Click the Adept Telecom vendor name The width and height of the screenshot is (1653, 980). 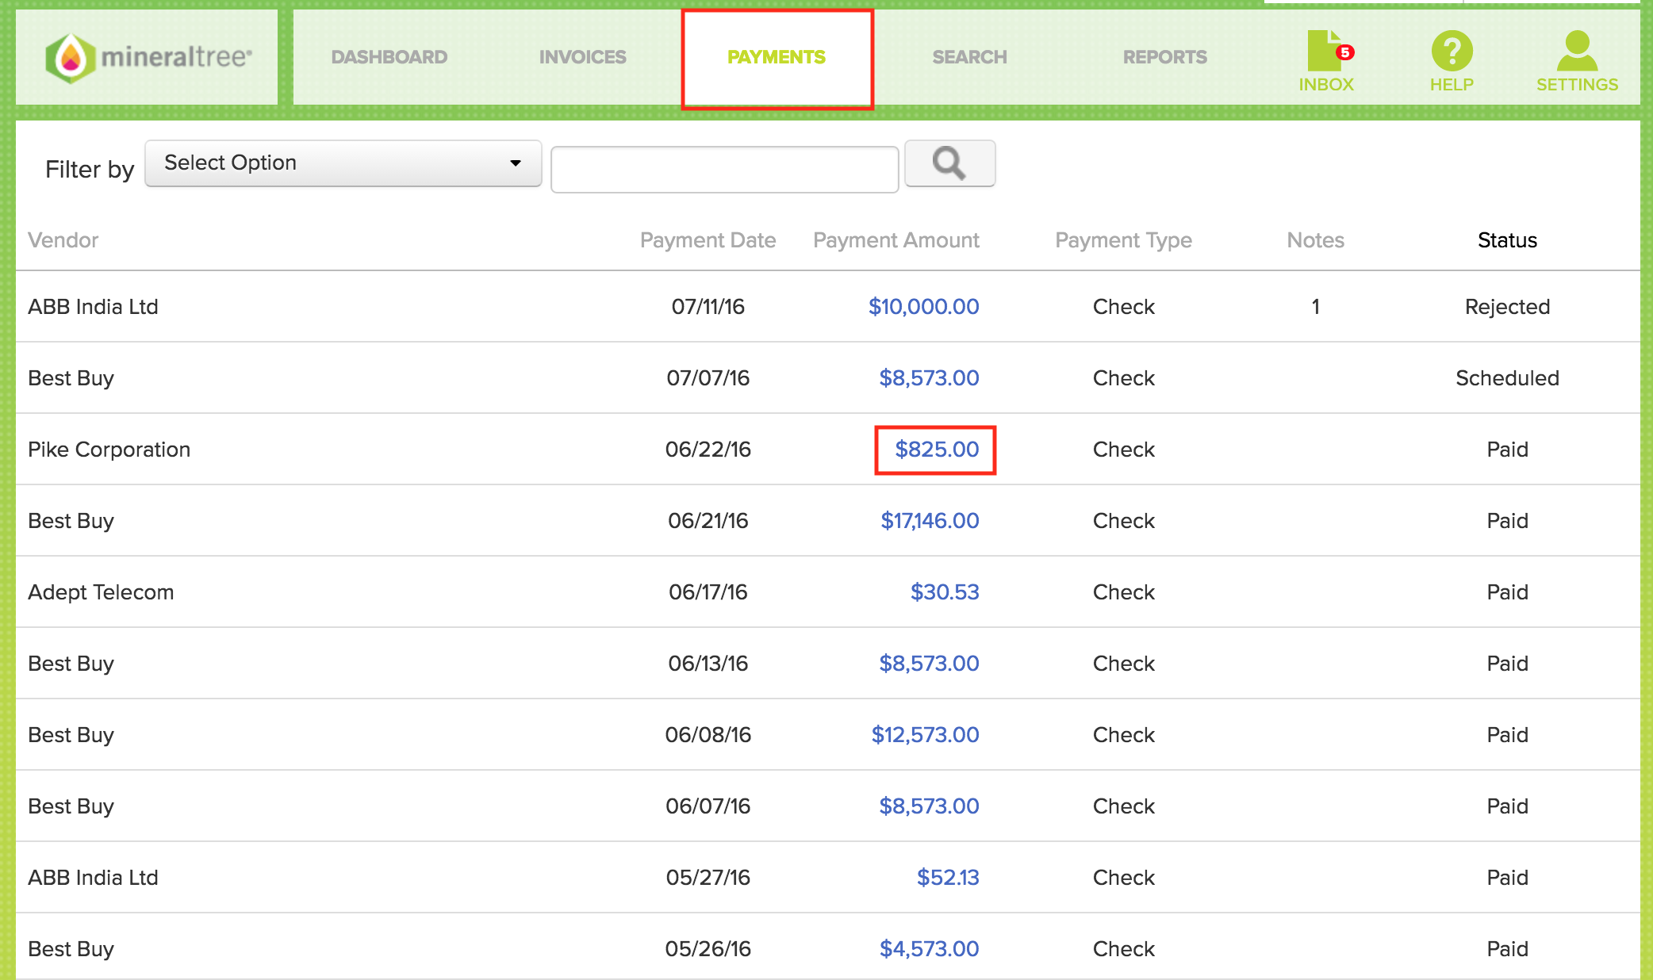click(101, 592)
